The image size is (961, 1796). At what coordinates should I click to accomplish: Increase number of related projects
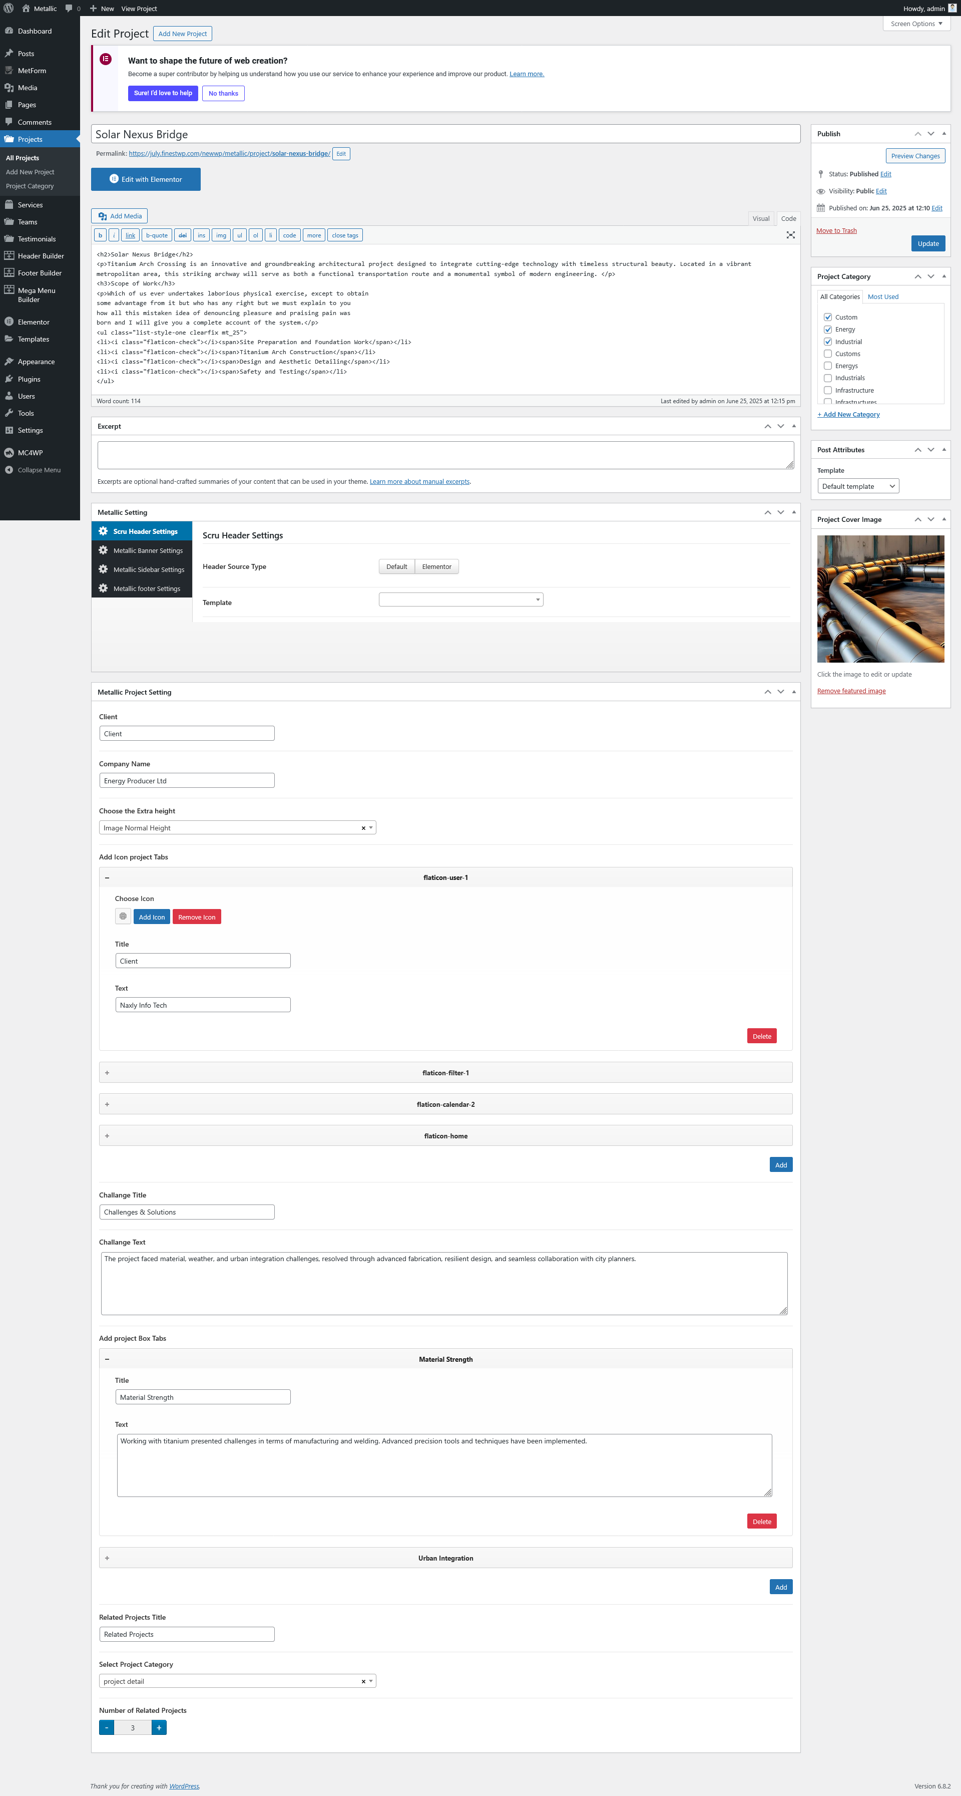pyautogui.click(x=159, y=1728)
